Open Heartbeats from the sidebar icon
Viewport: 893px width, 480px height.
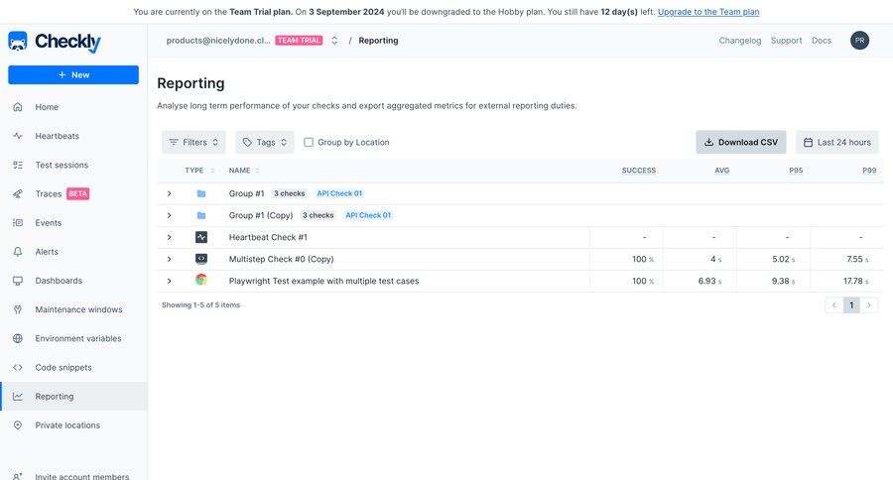(x=18, y=136)
